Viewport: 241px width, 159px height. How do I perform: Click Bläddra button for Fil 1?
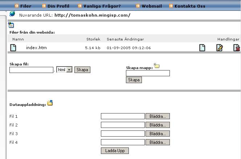(x=158, y=116)
